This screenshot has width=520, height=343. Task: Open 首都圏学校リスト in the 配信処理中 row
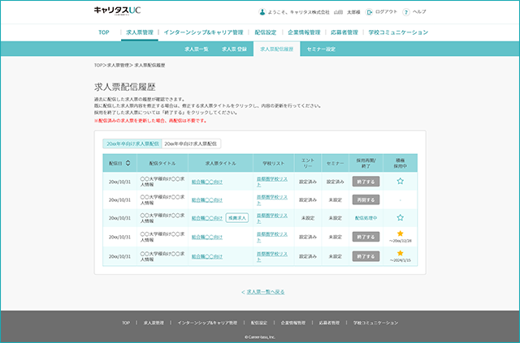pyautogui.click(x=272, y=218)
